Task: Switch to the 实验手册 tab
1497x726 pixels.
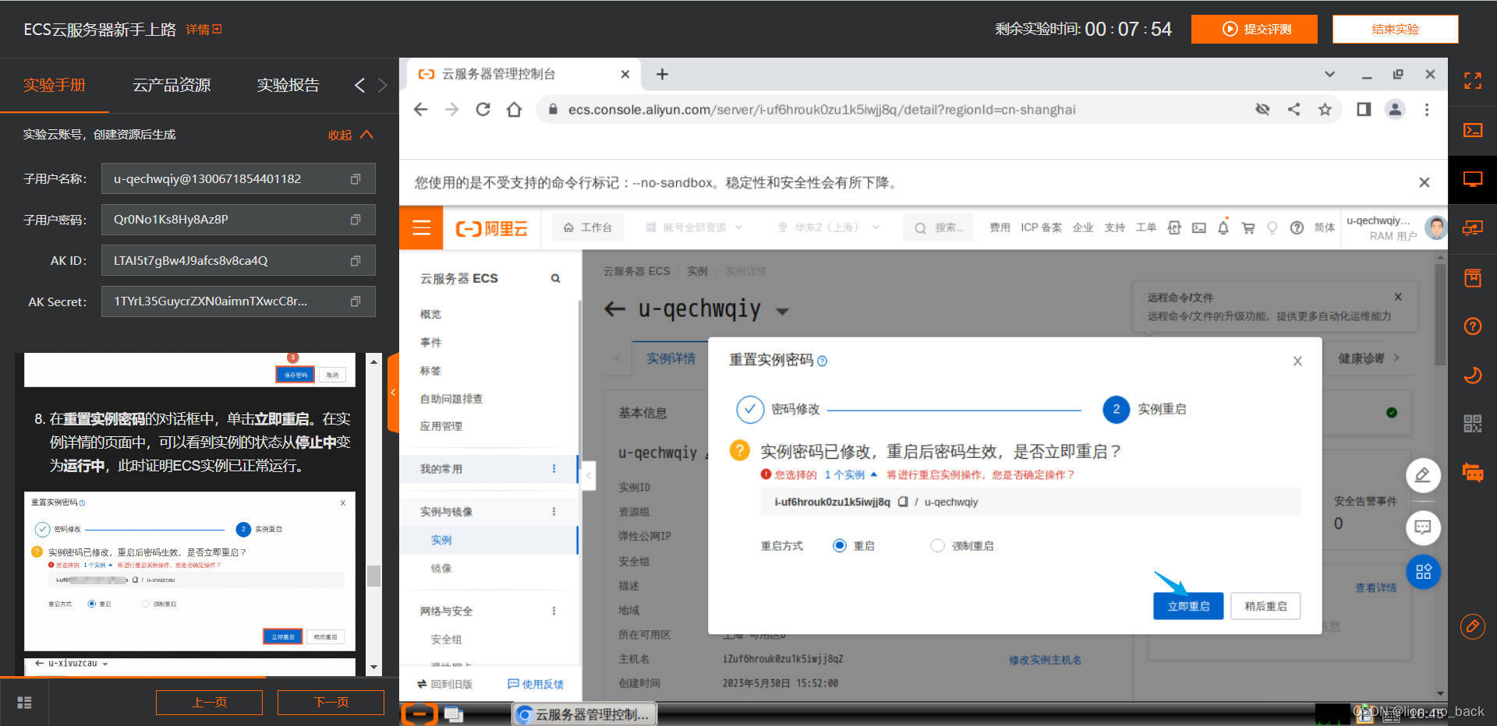Action: (x=55, y=85)
